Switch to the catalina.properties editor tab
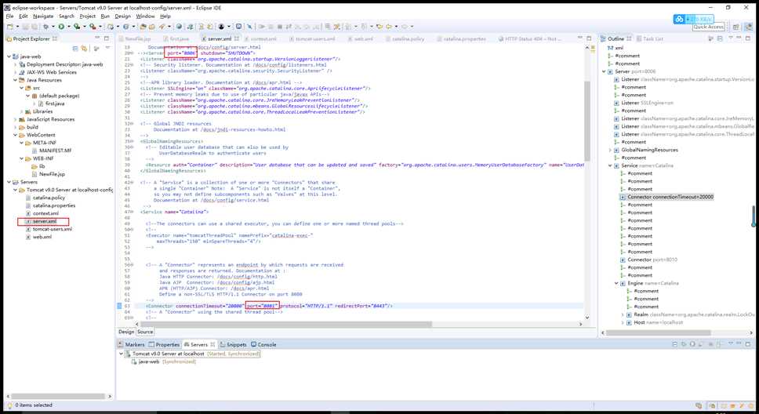 click(x=461, y=38)
